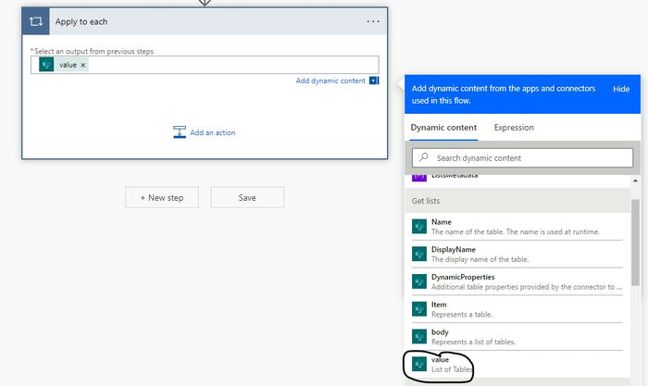Viewport: 648px width, 386px height.
Task: Click the Apply to each loop icon
Action: tap(35, 21)
